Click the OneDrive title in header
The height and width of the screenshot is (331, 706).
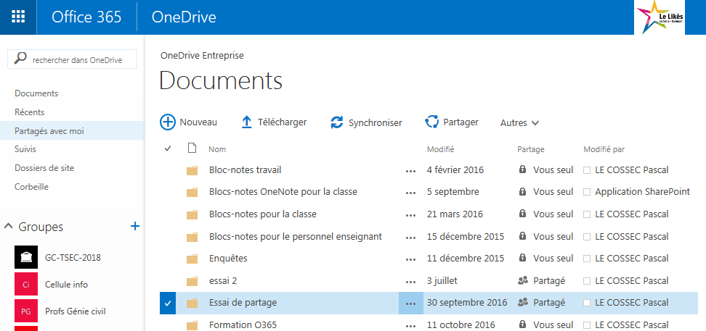(x=184, y=17)
